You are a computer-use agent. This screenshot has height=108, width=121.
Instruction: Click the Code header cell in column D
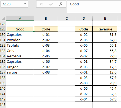pyautogui.click(x=84, y=29)
